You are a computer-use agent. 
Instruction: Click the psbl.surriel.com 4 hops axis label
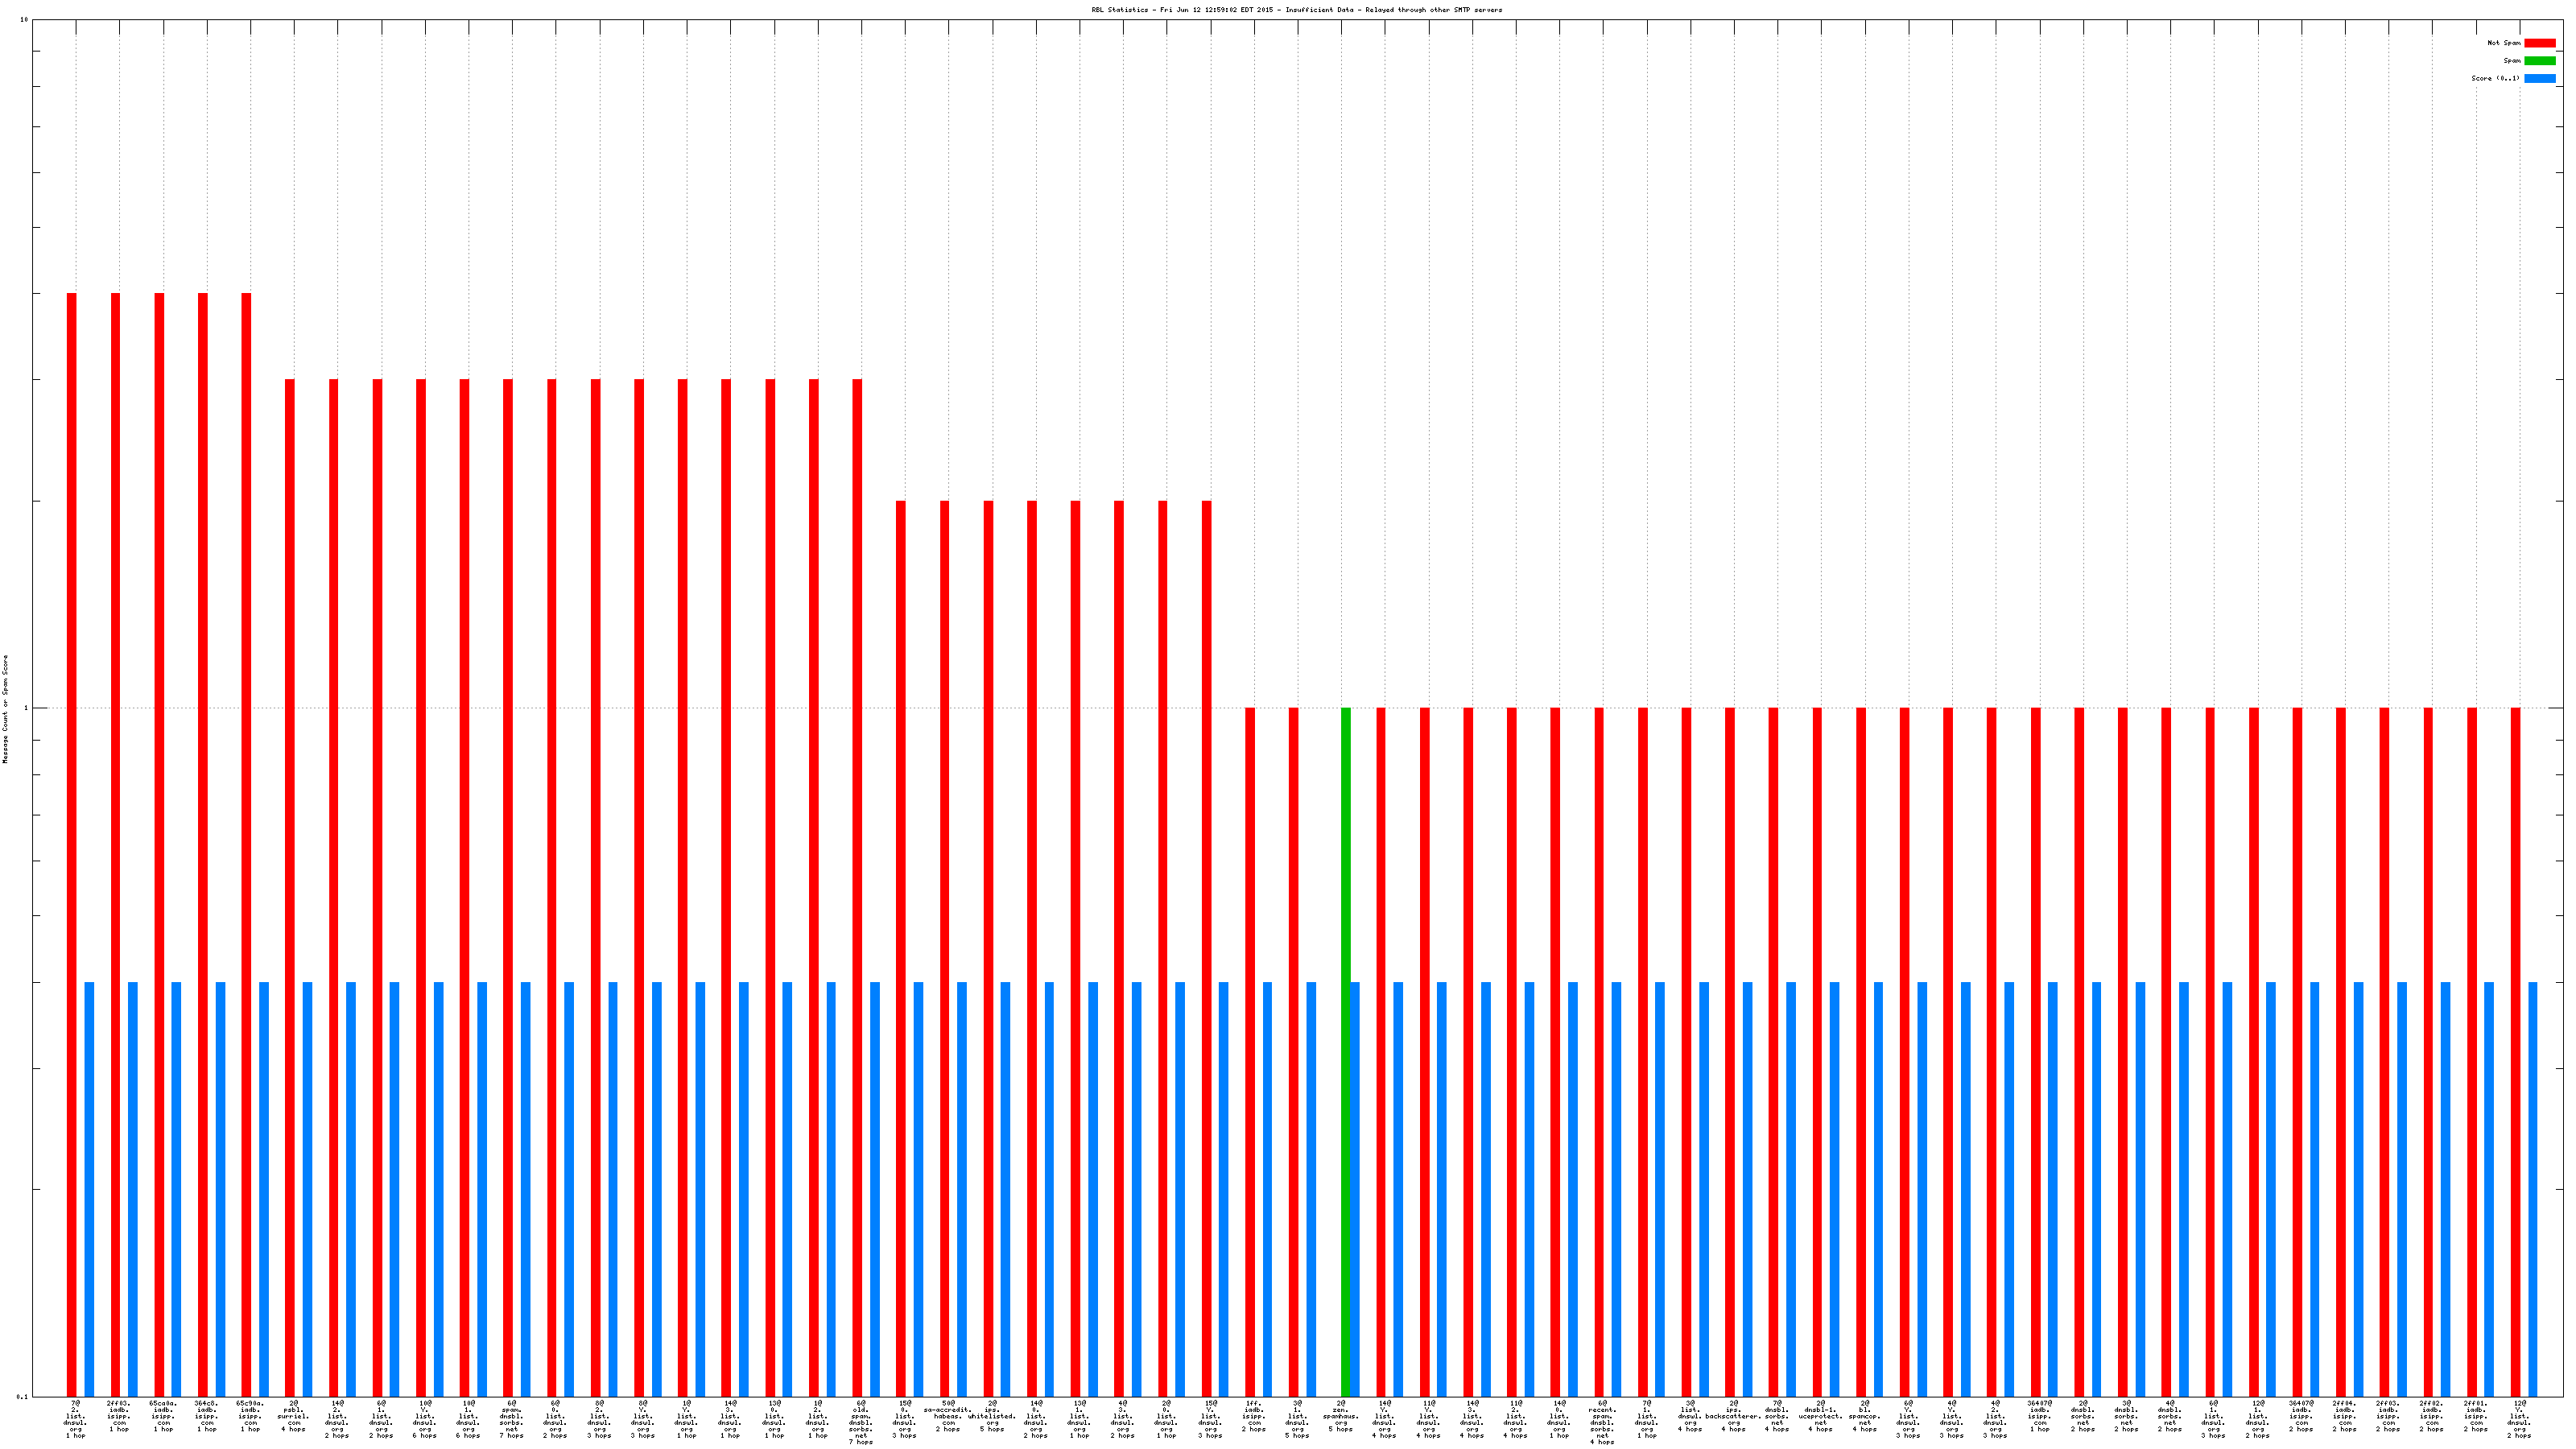pos(293,1416)
